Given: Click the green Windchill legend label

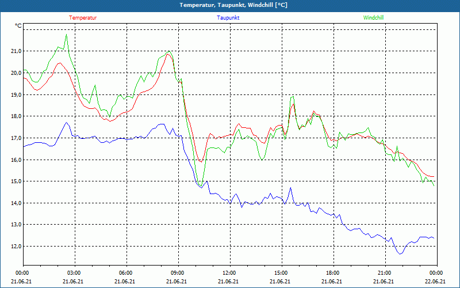Looking at the screenshot, I should point(373,18).
